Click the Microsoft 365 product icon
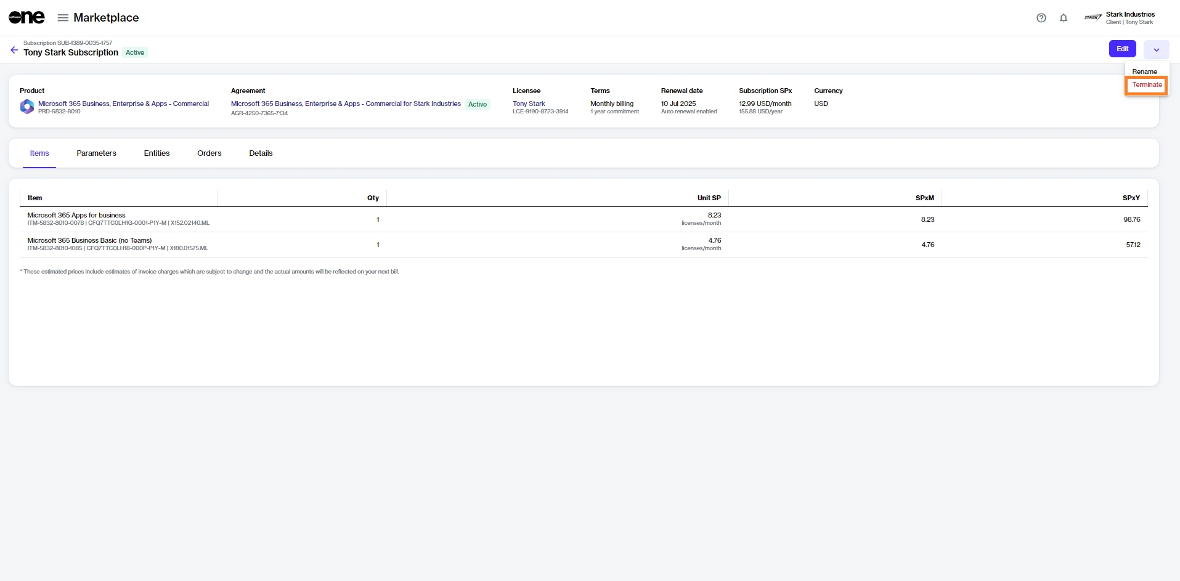Viewport: 1180px width, 581px height. pyautogui.click(x=27, y=107)
